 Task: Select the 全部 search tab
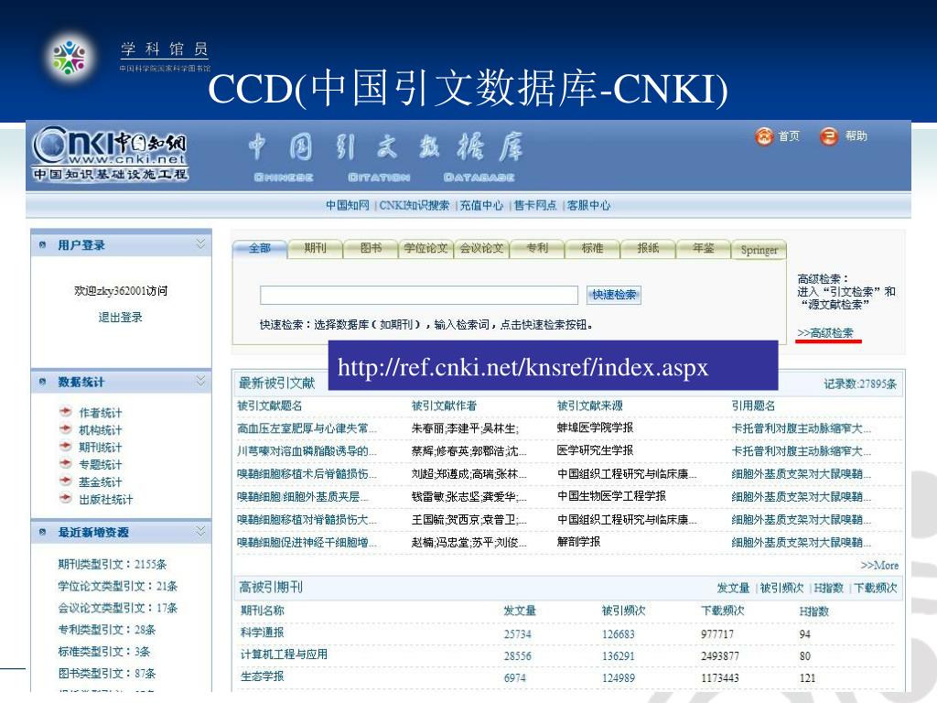click(259, 248)
